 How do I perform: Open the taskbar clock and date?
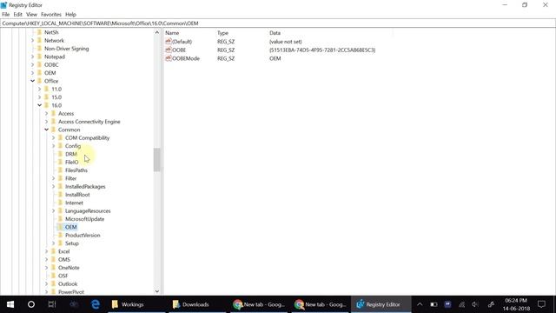[x=516, y=304]
